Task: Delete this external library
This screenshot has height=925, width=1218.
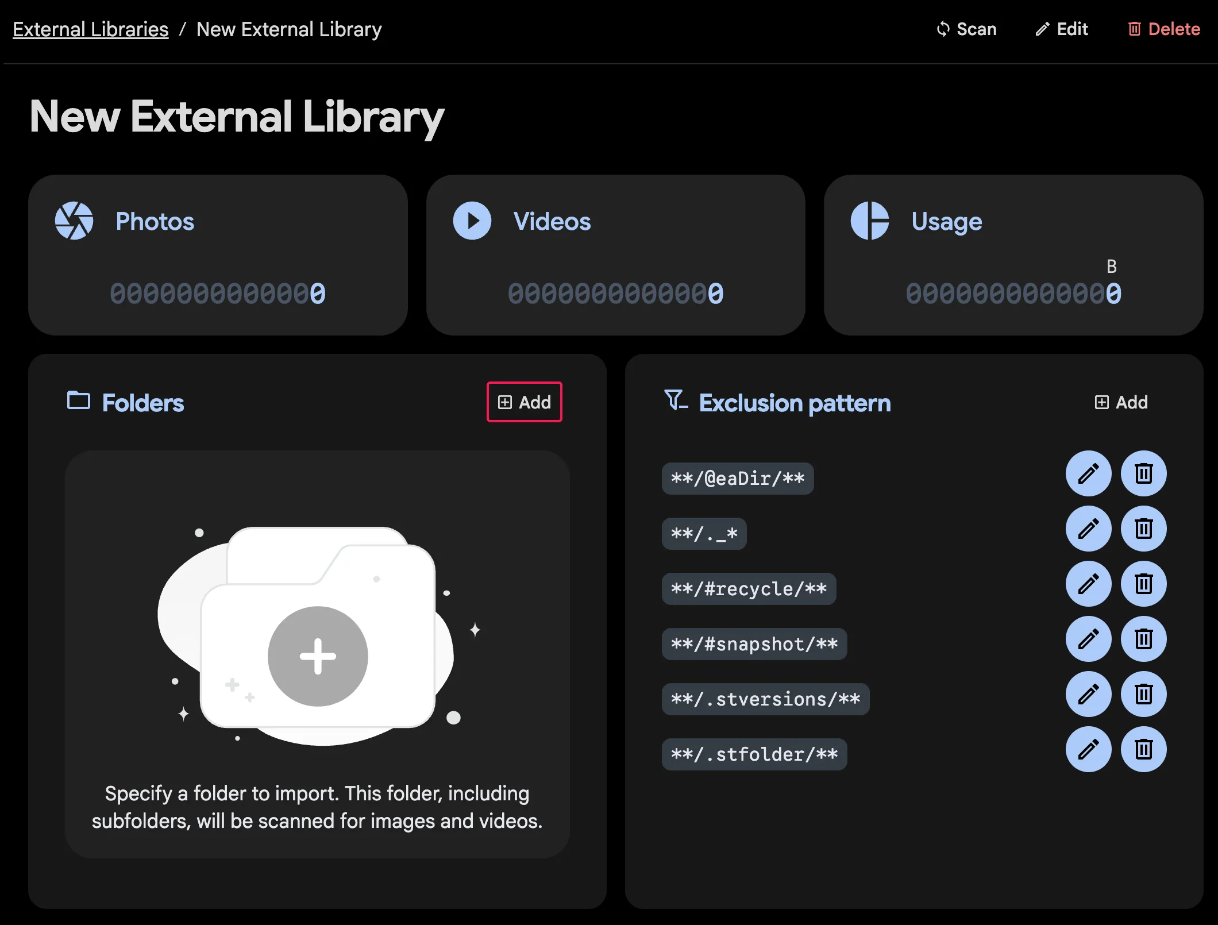Action: point(1164,29)
